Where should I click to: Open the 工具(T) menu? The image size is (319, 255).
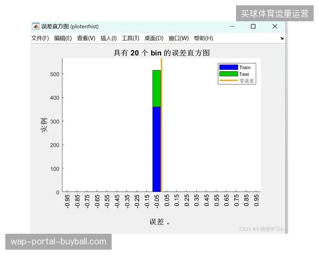pyautogui.click(x=130, y=38)
